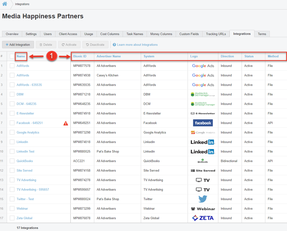Viewport: 287px width, 231px height.
Task: Click the QuickBooks logo icon
Action: point(203,161)
